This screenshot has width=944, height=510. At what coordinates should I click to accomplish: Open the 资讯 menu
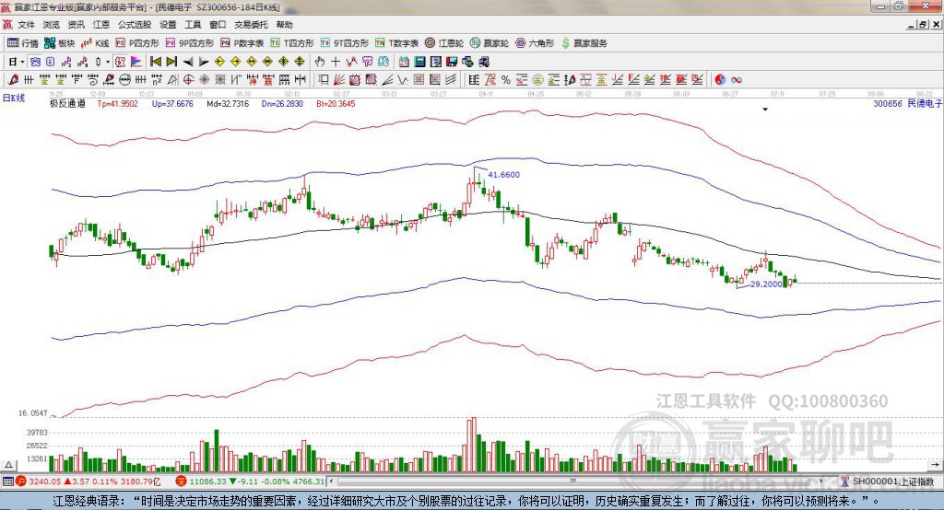76,25
